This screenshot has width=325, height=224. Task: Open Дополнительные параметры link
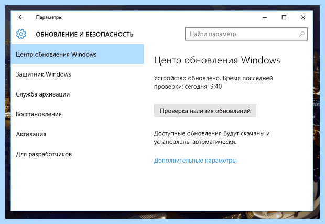pos(195,161)
